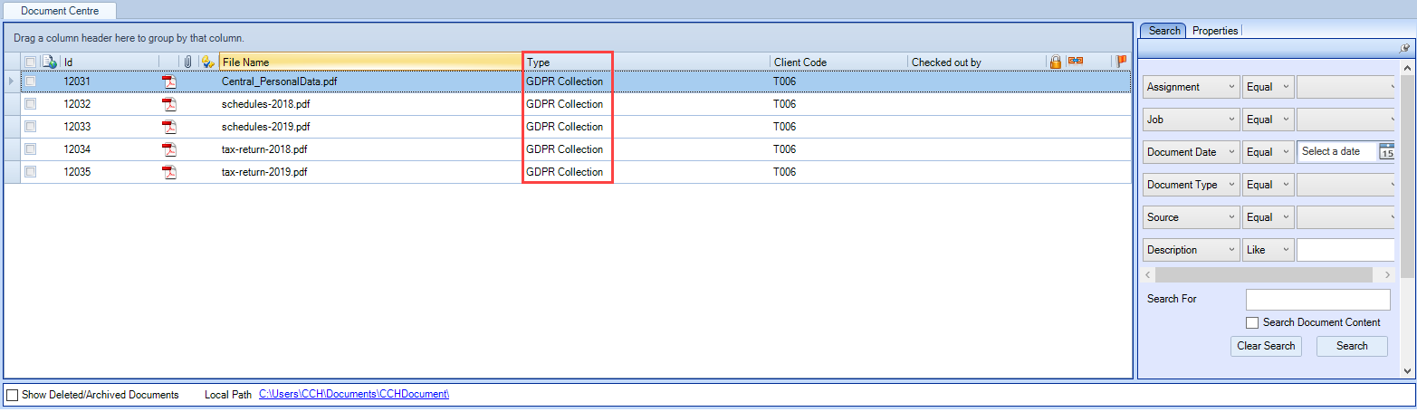Image resolution: width=1417 pixels, height=412 pixels.
Task: Open the value dropdown for Document Type
Action: [1345, 185]
